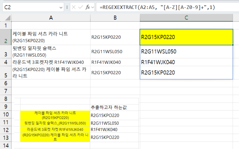Viewport: 239px width, 149px height.
Task: Select cell B4 R1F41WJK040
Action: (115, 62)
